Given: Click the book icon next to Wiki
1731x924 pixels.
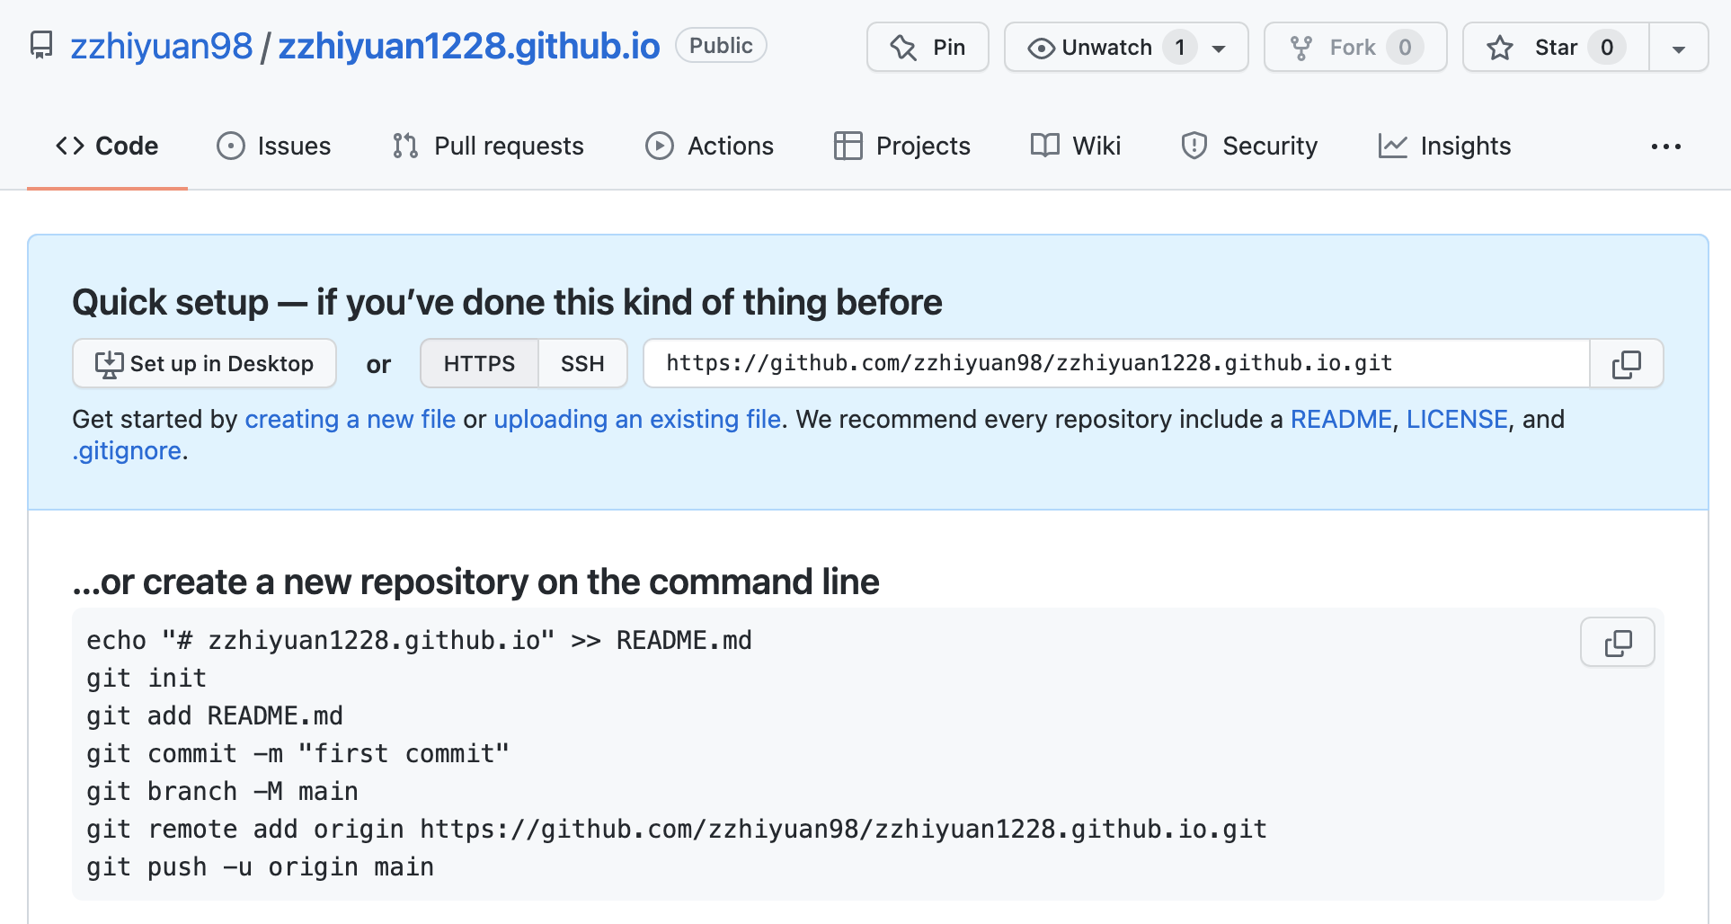Looking at the screenshot, I should [x=1045, y=145].
